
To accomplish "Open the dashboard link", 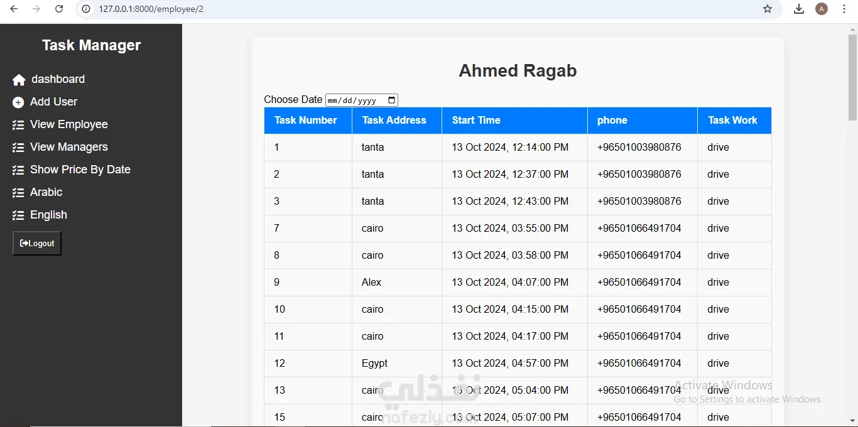I will coord(58,79).
